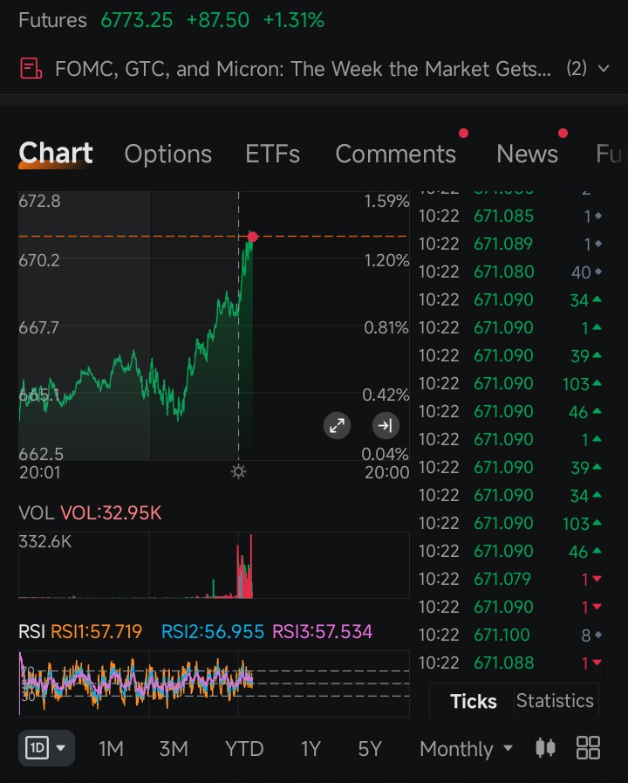The width and height of the screenshot is (628, 783).
Task: Tap the VOL indicator label
Action: point(36,513)
